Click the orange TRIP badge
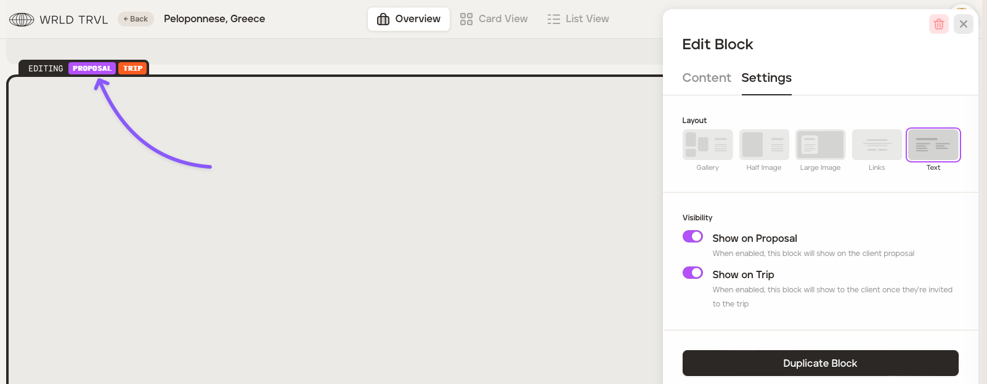 click(132, 68)
